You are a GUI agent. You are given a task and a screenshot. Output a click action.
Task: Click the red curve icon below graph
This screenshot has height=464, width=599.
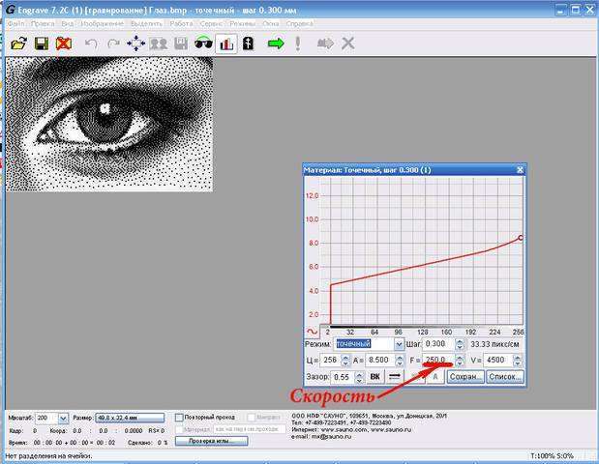point(312,331)
